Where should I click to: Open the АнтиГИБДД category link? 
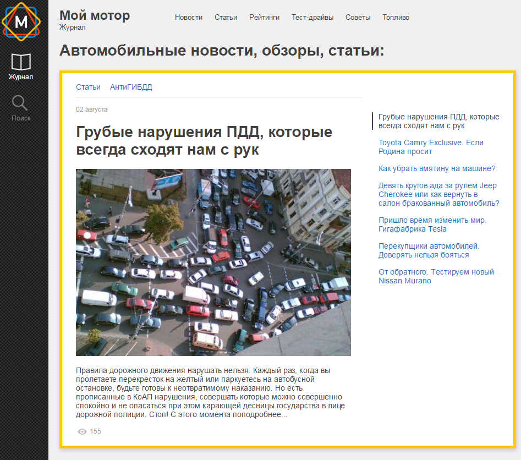click(131, 87)
